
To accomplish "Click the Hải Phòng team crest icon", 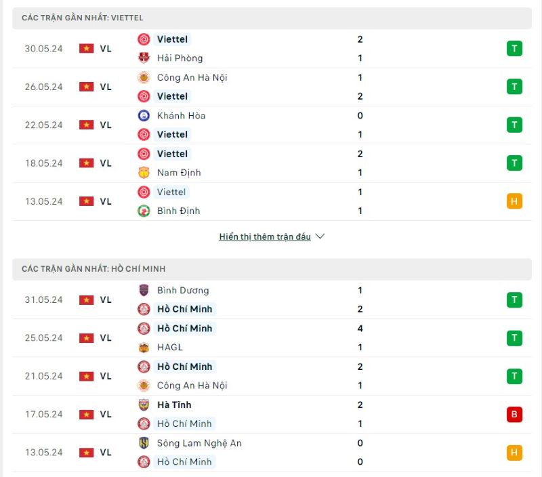I will (x=144, y=58).
